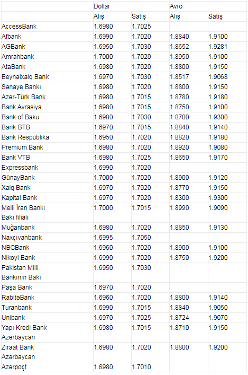Select the Azərpoçt row name
The height and width of the screenshot is (375, 248).
(14, 367)
